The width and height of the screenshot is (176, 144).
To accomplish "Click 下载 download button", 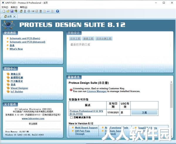I will coord(144,113).
